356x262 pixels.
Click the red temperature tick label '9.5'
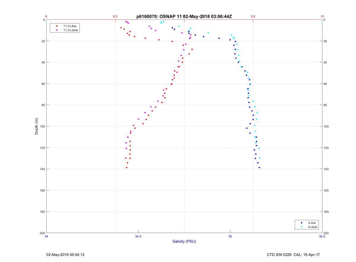[253, 17]
